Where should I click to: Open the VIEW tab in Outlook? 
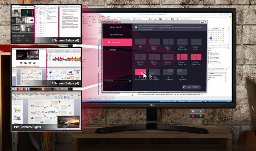[109, 17]
